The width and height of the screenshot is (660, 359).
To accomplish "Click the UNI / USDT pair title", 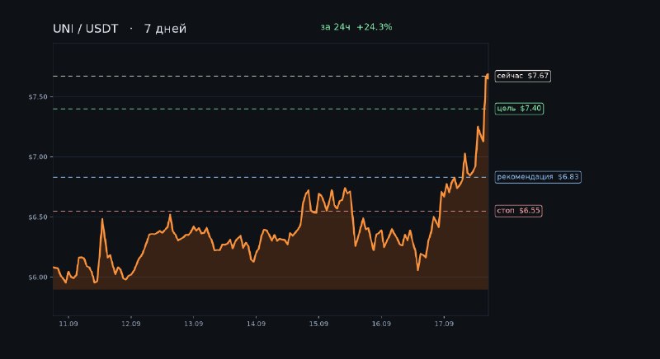I will [x=86, y=29].
